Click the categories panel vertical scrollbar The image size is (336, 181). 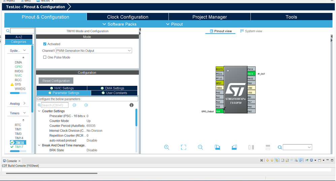pyautogui.click(x=32, y=78)
